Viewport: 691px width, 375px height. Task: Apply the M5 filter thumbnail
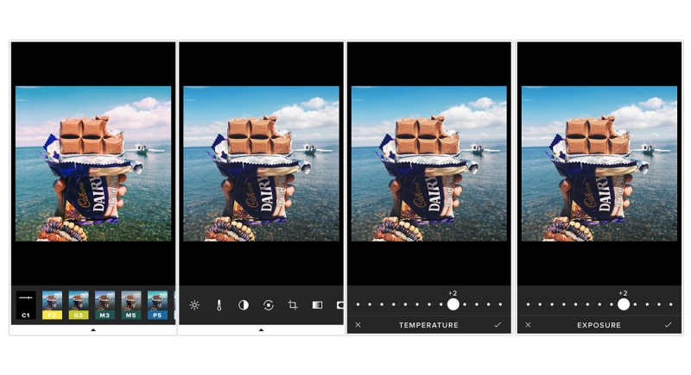coord(131,305)
